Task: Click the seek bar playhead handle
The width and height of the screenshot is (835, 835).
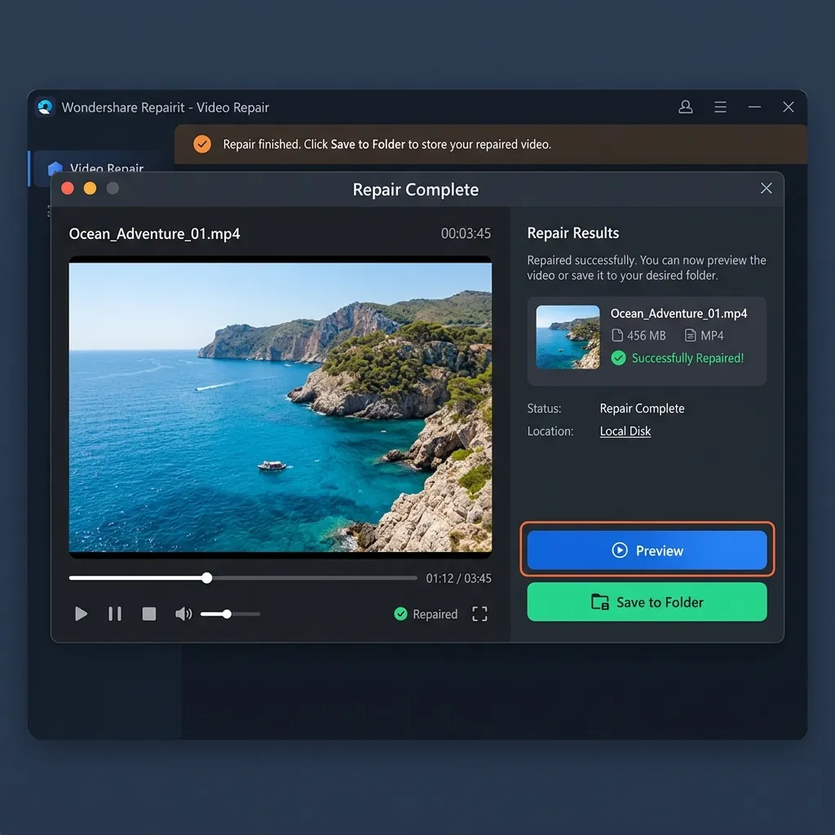Action: pyautogui.click(x=207, y=578)
